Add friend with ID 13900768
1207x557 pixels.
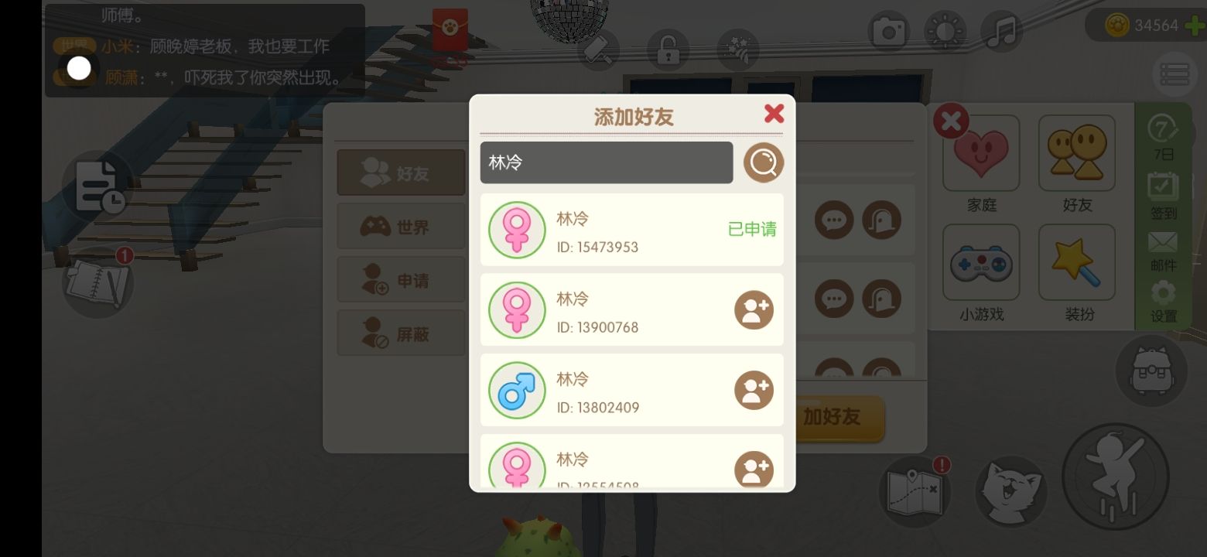click(754, 310)
